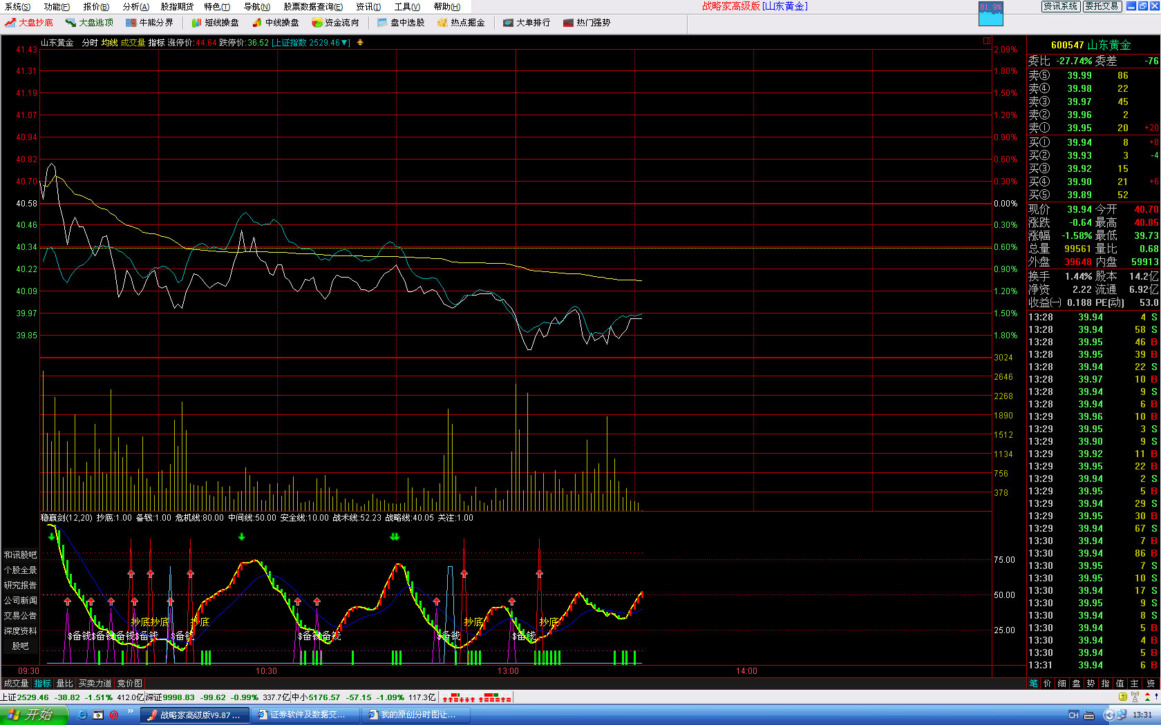Click the keyboard language bar icon in tray
Image resolution: width=1161 pixels, height=725 pixels.
1089,715
